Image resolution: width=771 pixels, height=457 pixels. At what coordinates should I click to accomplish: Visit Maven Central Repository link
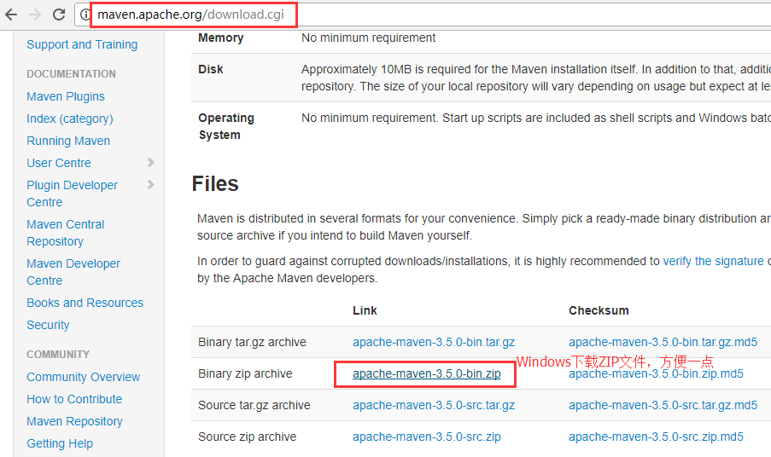(x=66, y=233)
